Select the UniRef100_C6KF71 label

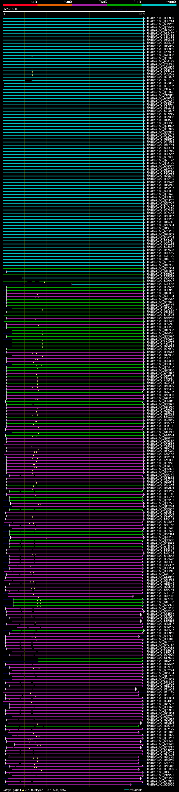[x=161, y=65]
